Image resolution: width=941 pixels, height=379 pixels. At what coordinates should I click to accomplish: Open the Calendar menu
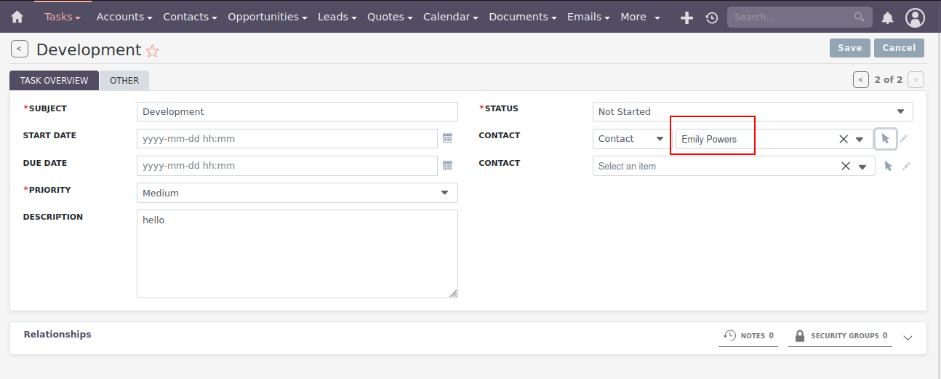point(450,17)
